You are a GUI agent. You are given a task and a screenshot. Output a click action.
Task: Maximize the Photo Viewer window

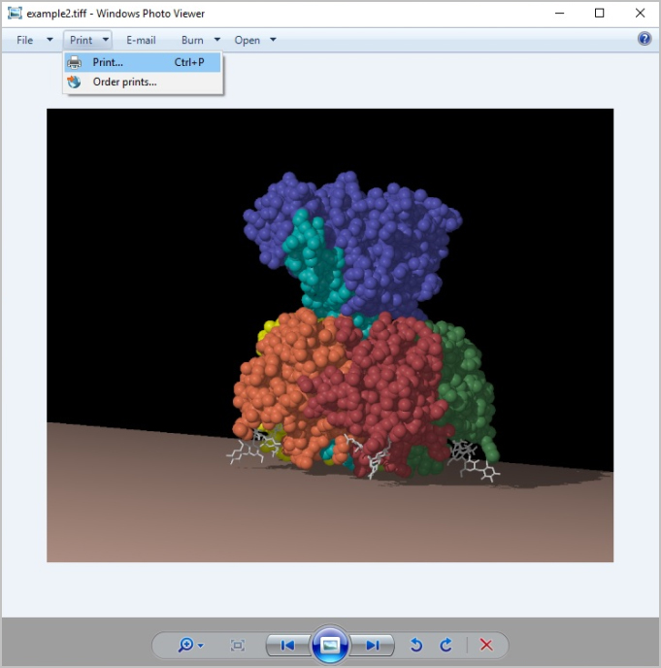[599, 14]
